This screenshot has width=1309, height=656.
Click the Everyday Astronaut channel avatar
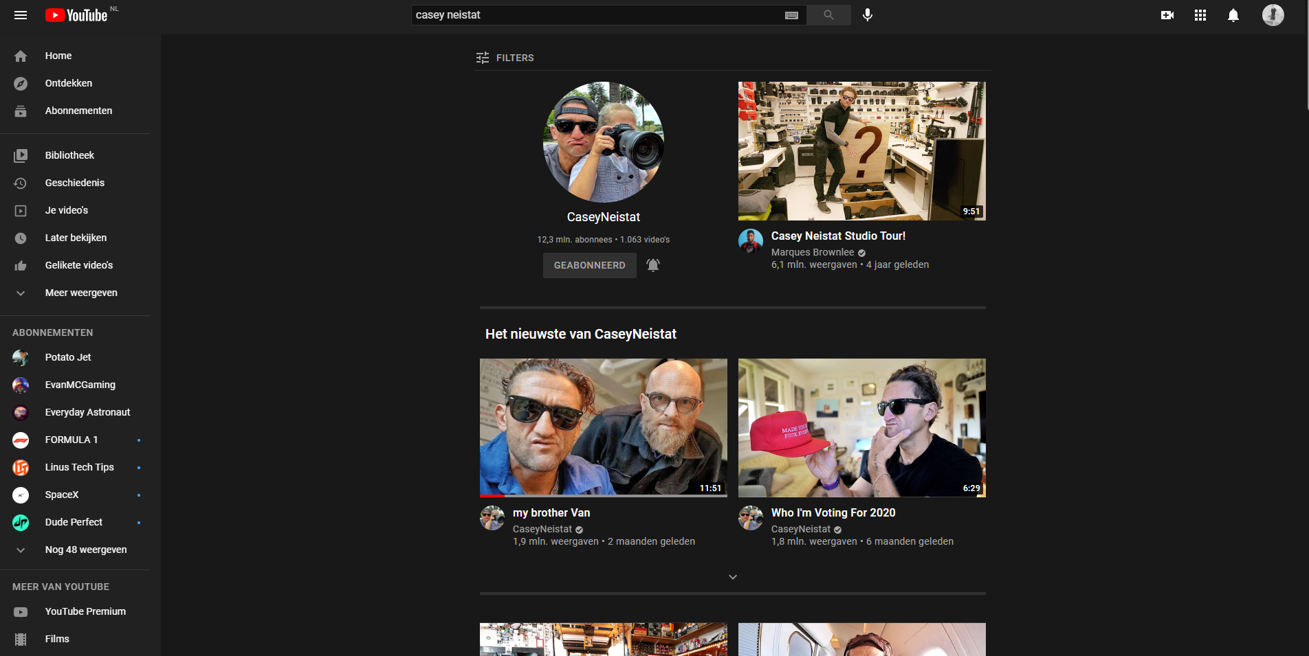tap(21, 412)
